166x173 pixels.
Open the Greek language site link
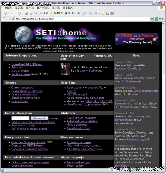click(x=146, y=91)
